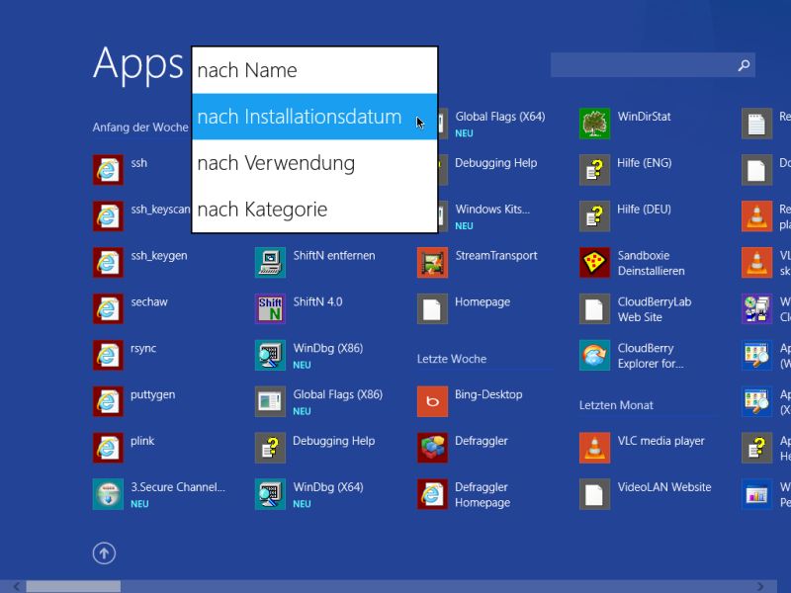The image size is (791, 593).
Task: Click the Homepage document icon
Action: pyautogui.click(x=432, y=308)
